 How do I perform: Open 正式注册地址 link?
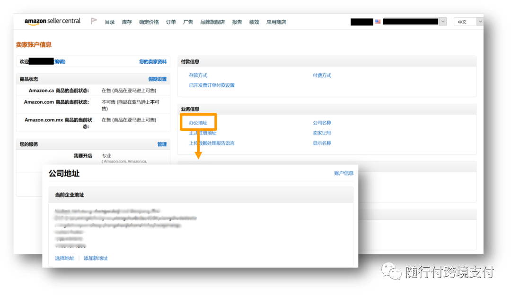click(x=203, y=133)
